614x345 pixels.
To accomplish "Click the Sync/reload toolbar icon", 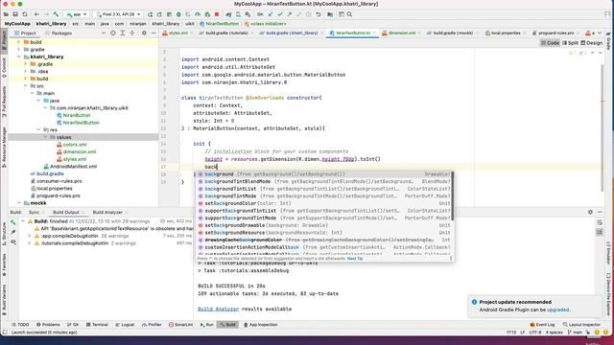I will point(25,14).
